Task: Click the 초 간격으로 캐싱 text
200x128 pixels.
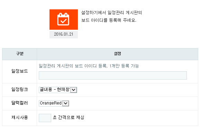Action: pos(69,117)
